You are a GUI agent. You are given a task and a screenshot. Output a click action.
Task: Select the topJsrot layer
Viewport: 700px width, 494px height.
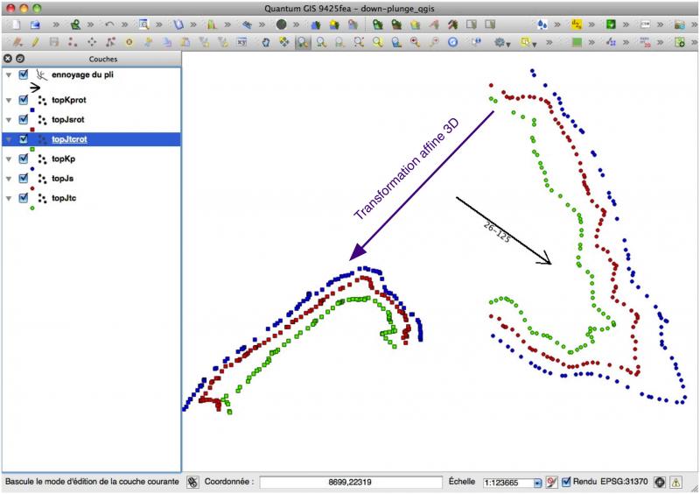click(x=67, y=119)
